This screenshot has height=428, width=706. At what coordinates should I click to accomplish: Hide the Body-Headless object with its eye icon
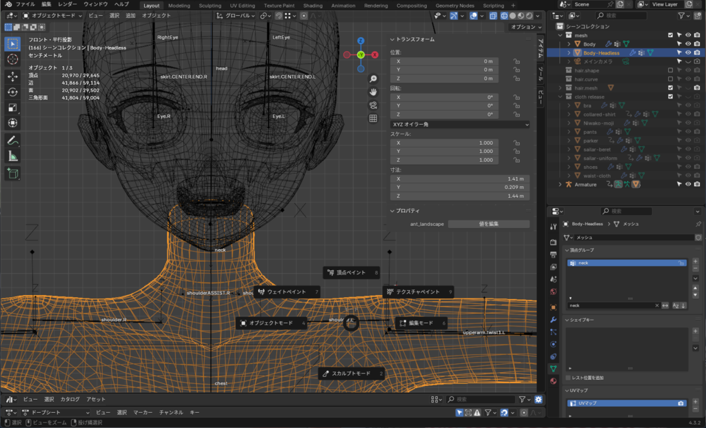click(x=687, y=52)
